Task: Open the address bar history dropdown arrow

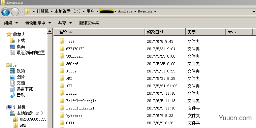Action: (254, 12)
